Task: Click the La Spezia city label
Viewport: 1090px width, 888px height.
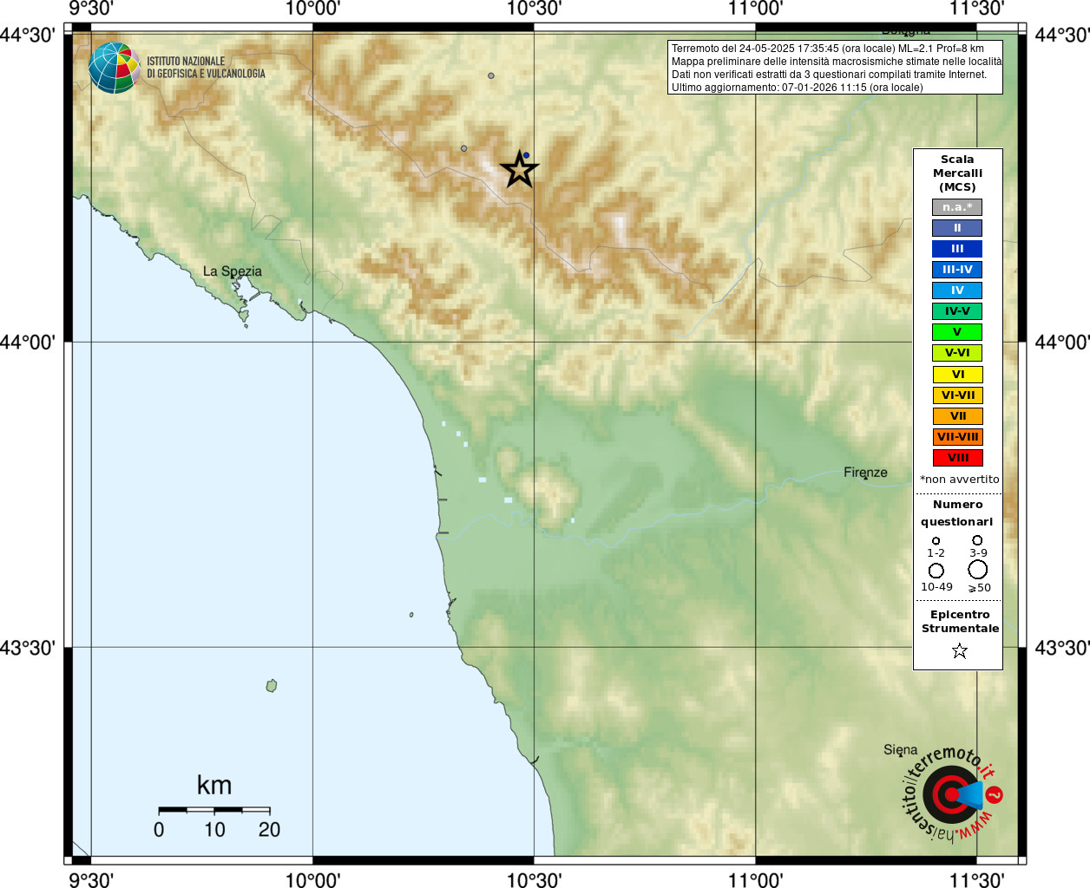Action: pos(232,271)
